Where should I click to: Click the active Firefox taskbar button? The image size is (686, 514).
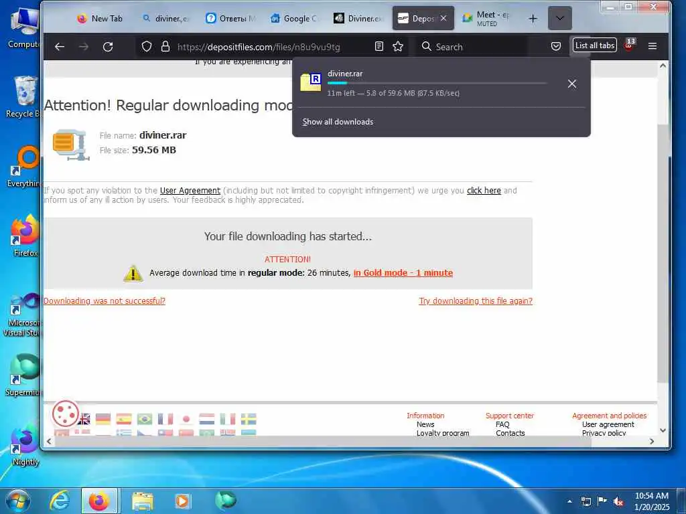pos(99,501)
